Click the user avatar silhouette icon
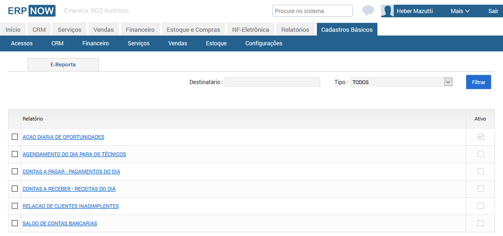 coord(387,11)
